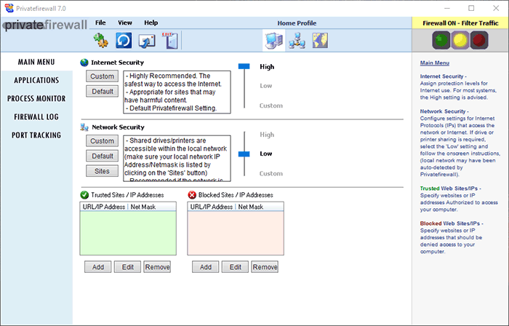Add a blocked site entry

coord(206,267)
